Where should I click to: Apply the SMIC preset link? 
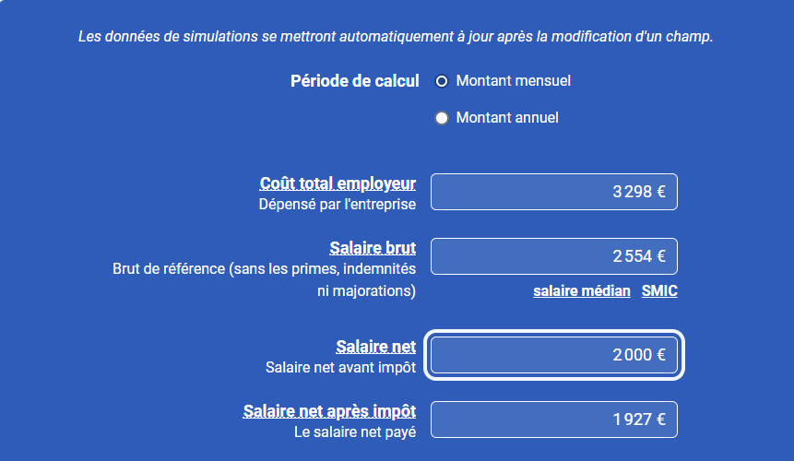(659, 291)
